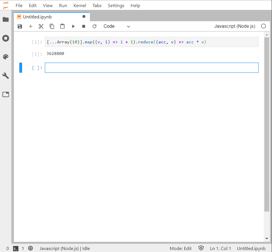This screenshot has height=252, width=272.
Task: Click Mode: Edit in status bar
Action: coord(181,249)
